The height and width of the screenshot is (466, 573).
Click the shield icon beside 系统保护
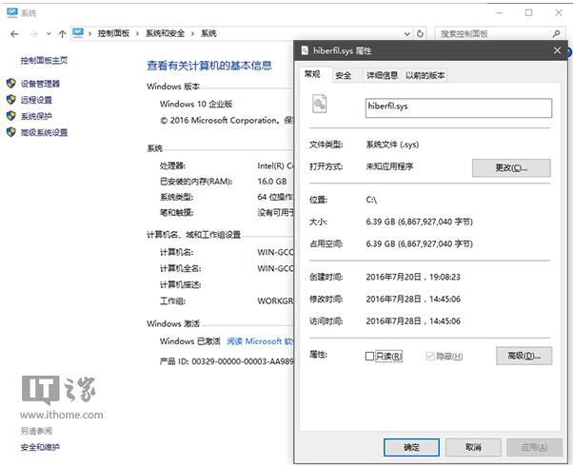tap(10, 116)
